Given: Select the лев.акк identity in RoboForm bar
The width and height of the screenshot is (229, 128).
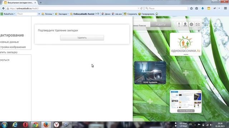Looking at the screenshot, I should pos(117,14).
